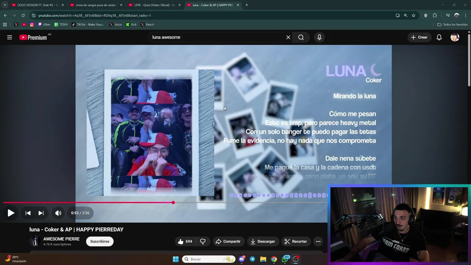The width and height of the screenshot is (471, 265).
Task: Open Discord from the taskbar
Action: coord(242,259)
